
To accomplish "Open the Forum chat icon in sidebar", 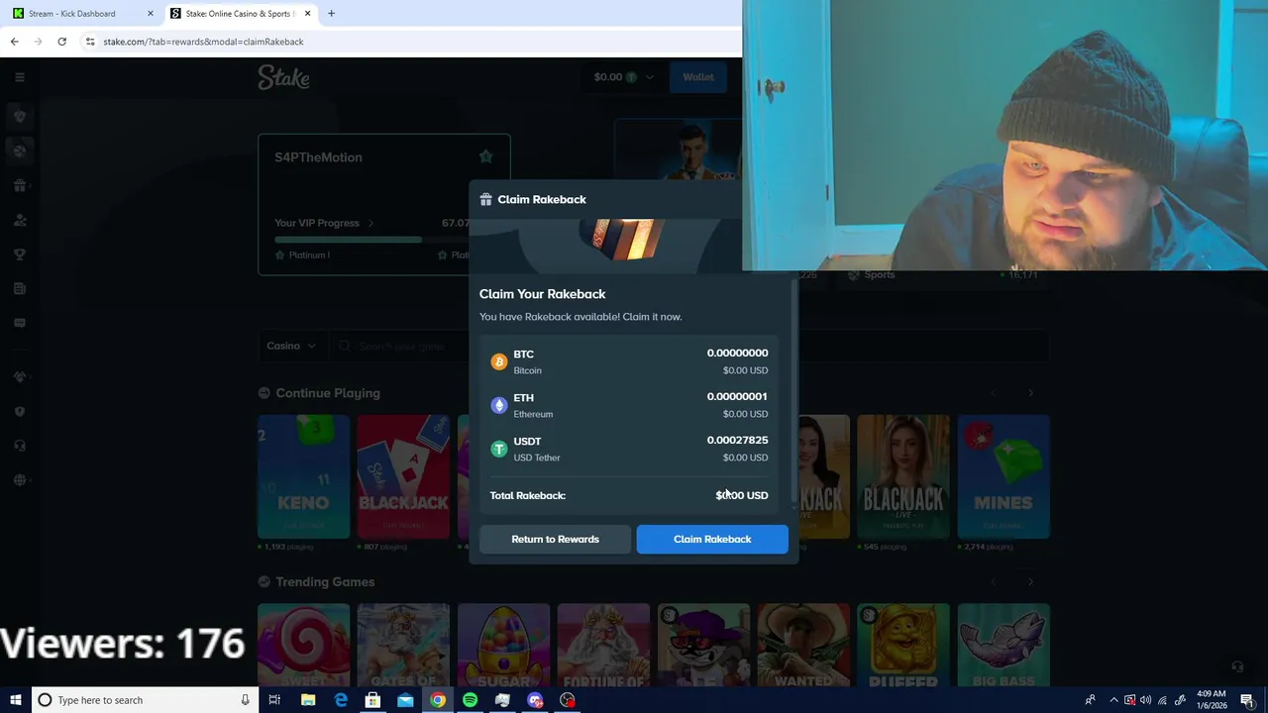I will [x=19, y=323].
